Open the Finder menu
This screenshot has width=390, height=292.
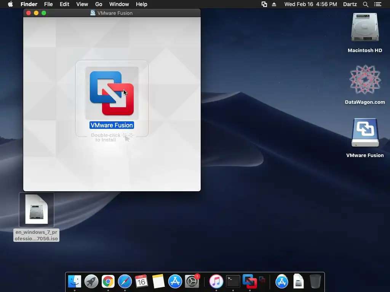click(29, 4)
